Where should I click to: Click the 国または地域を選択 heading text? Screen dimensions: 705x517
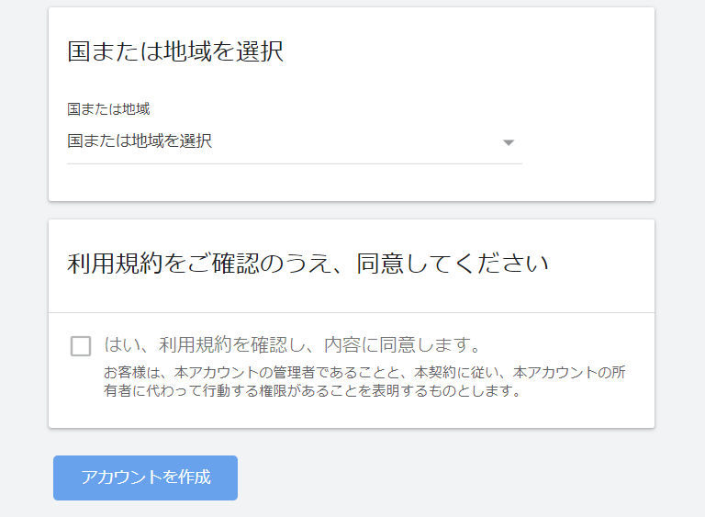point(175,51)
